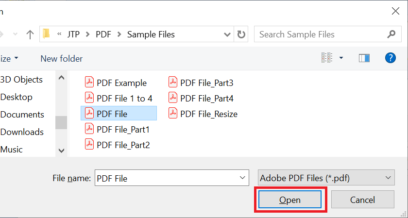Go up one folder with the up arrow
Image resolution: width=408 pixels, height=218 pixels.
click(30, 34)
